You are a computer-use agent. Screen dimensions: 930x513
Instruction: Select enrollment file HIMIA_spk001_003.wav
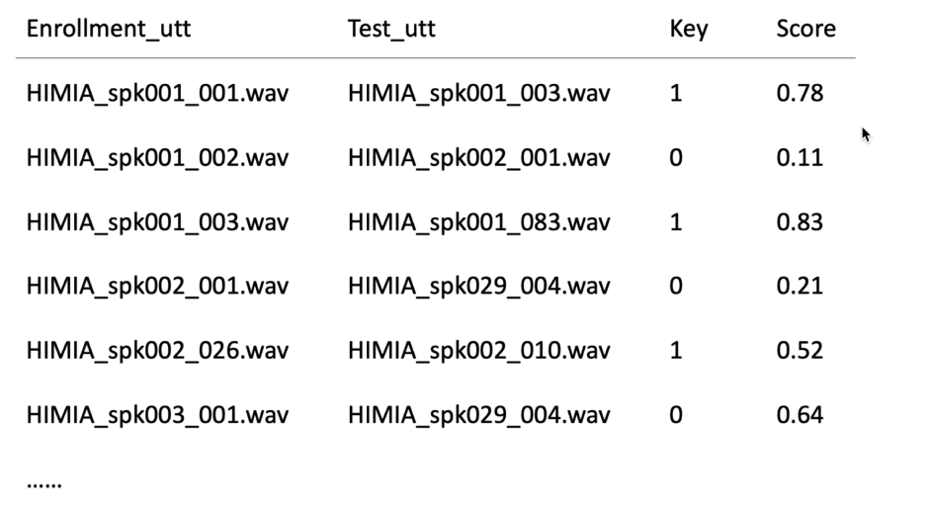coord(157,222)
